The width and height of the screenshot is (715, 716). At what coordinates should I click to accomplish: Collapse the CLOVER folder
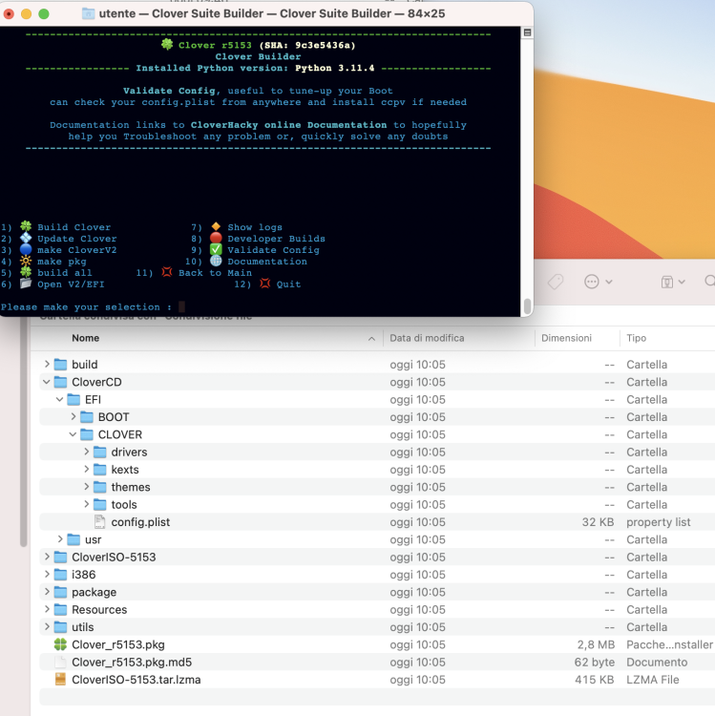pos(74,434)
